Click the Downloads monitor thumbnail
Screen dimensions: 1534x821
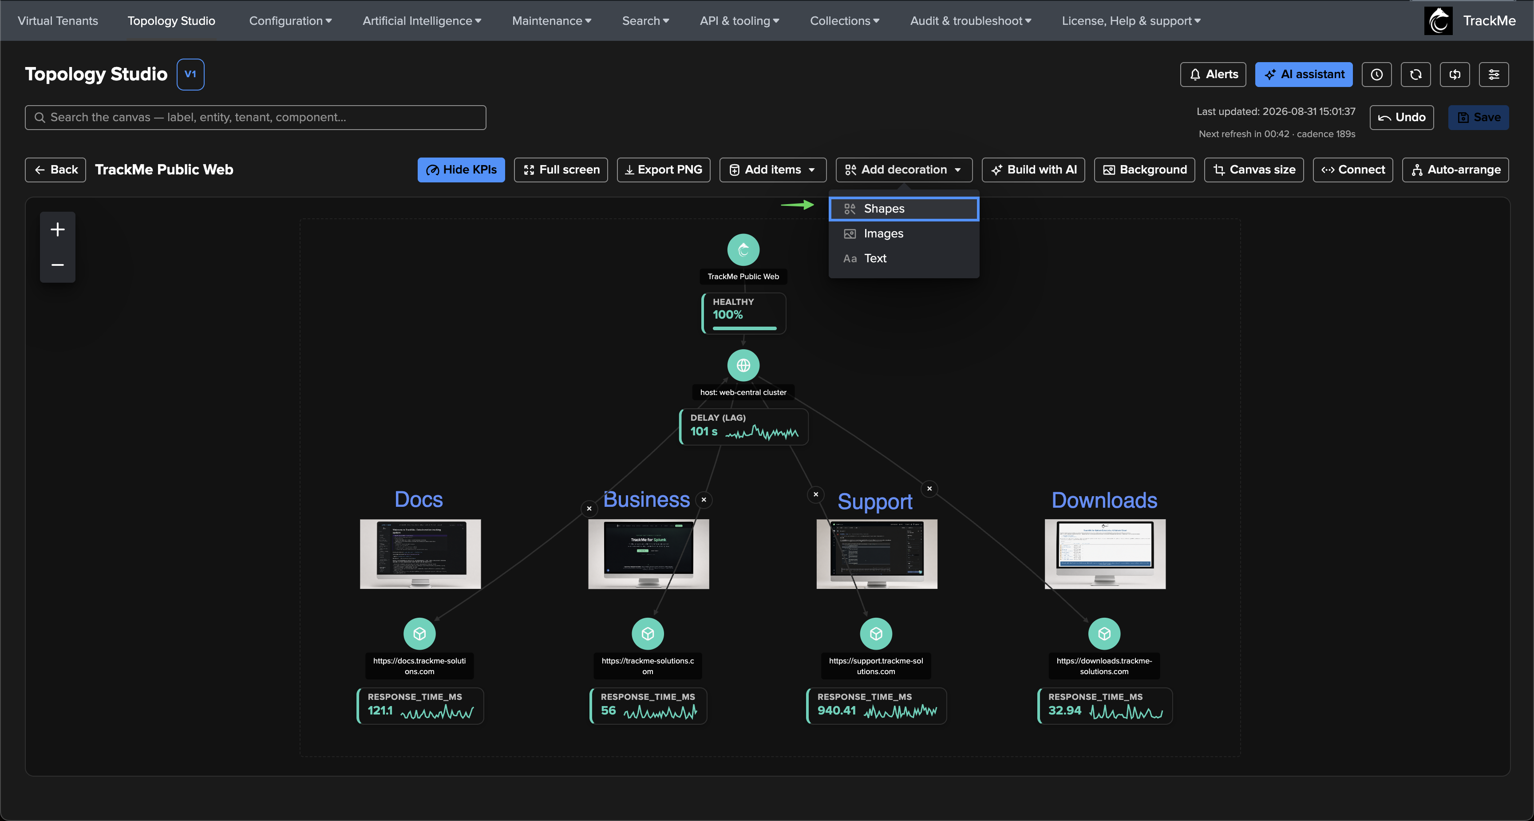point(1105,554)
